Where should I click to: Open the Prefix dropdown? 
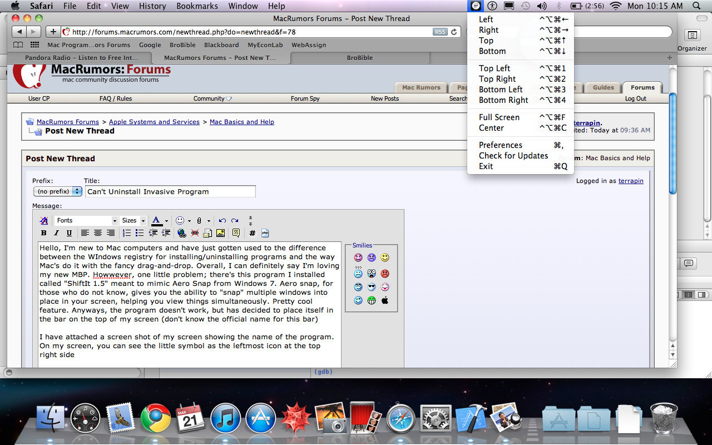tap(58, 191)
